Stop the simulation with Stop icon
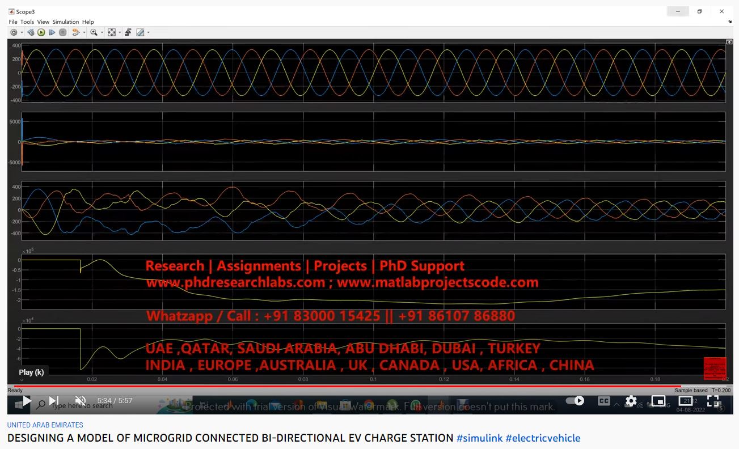Viewport: 739px width, 449px height. (x=62, y=32)
